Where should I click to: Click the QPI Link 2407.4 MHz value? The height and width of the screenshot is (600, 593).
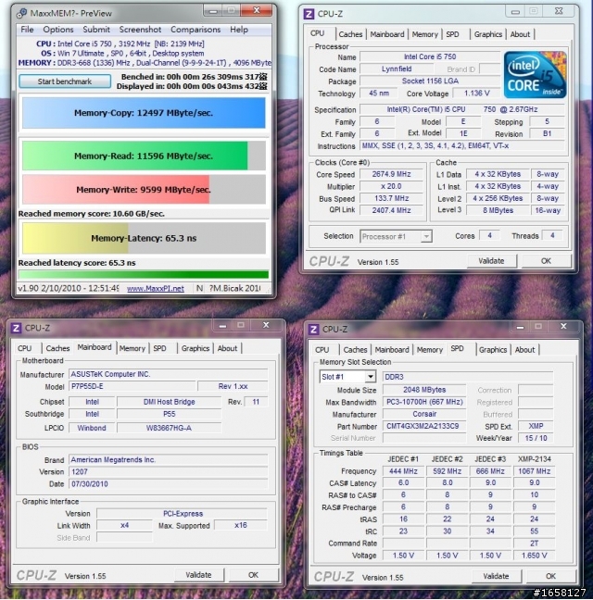point(391,210)
